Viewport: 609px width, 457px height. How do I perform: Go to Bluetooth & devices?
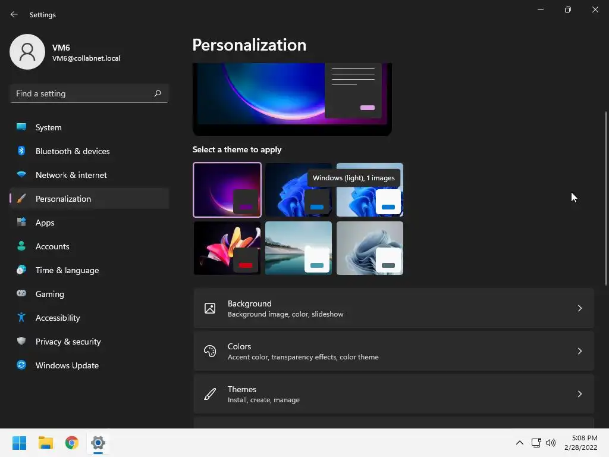tap(89, 151)
